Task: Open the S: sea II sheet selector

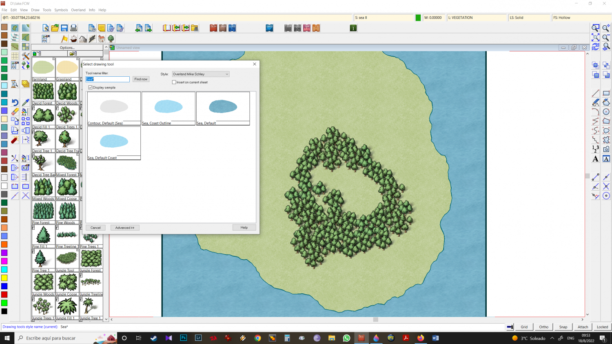Action: click(x=383, y=18)
